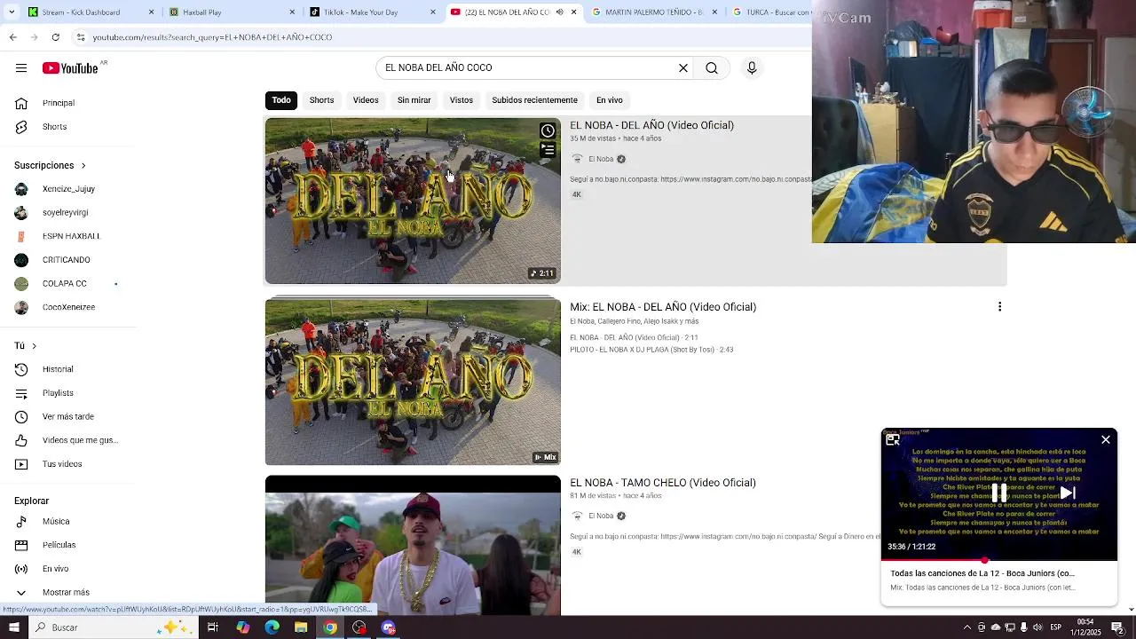This screenshot has width=1136, height=639.
Task: Open the TAMO CHELO video thumbnail
Action: tap(413, 545)
